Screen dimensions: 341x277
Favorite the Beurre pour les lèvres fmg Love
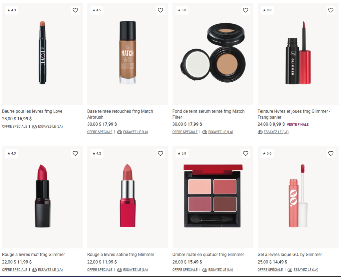point(75,10)
